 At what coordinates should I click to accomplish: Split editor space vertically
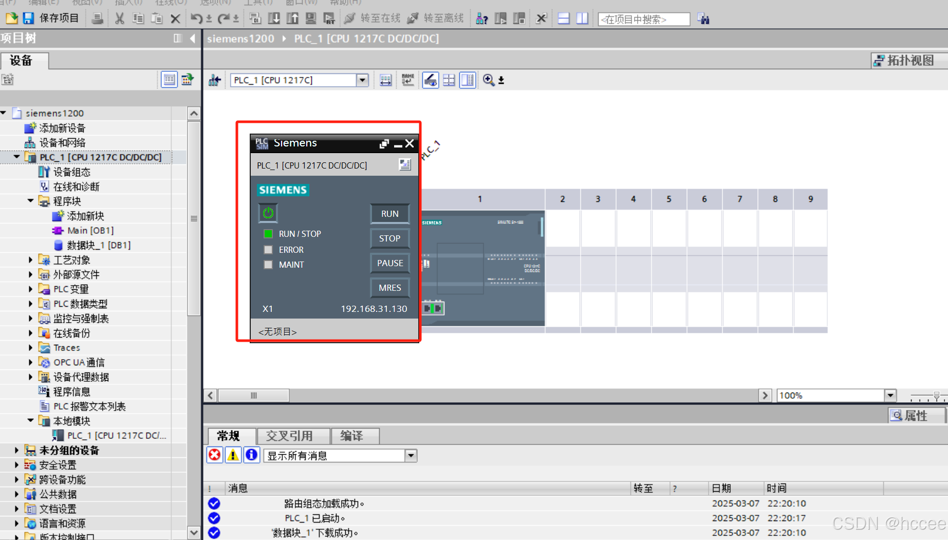click(x=582, y=18)
